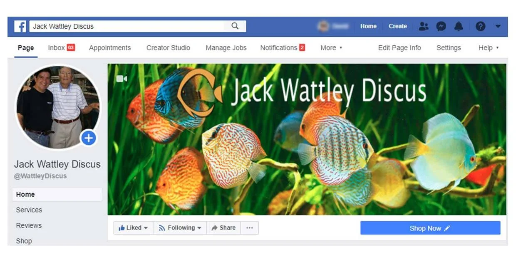Click the Facebook logo icon
This screenshot has width=516, height=262.
pyautogui.click(x=20, y=26)
